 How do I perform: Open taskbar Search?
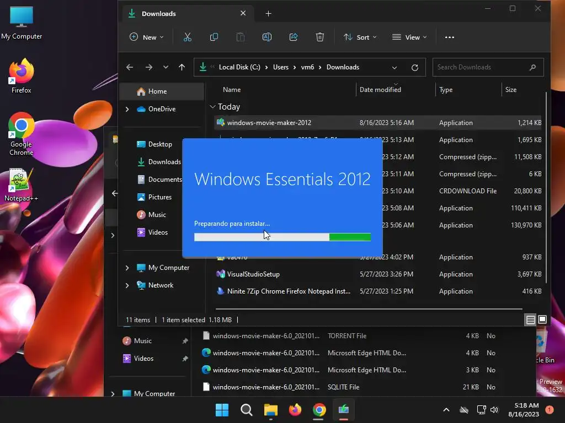[247, 410]
